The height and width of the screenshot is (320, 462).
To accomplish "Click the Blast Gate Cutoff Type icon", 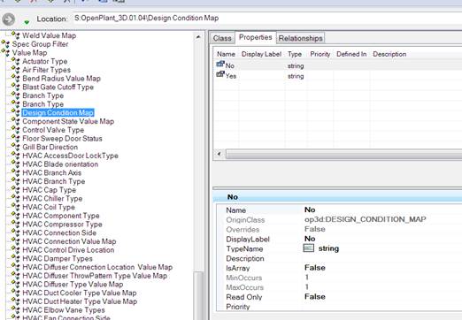I will [x=16, y=87].
